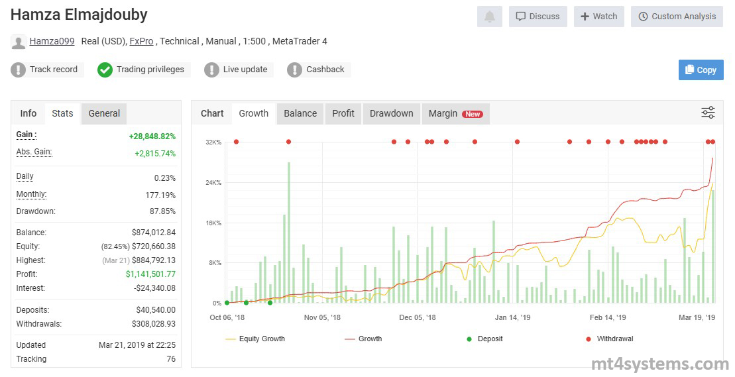
Task: Add system to Watch list
Action: [598, 17]
